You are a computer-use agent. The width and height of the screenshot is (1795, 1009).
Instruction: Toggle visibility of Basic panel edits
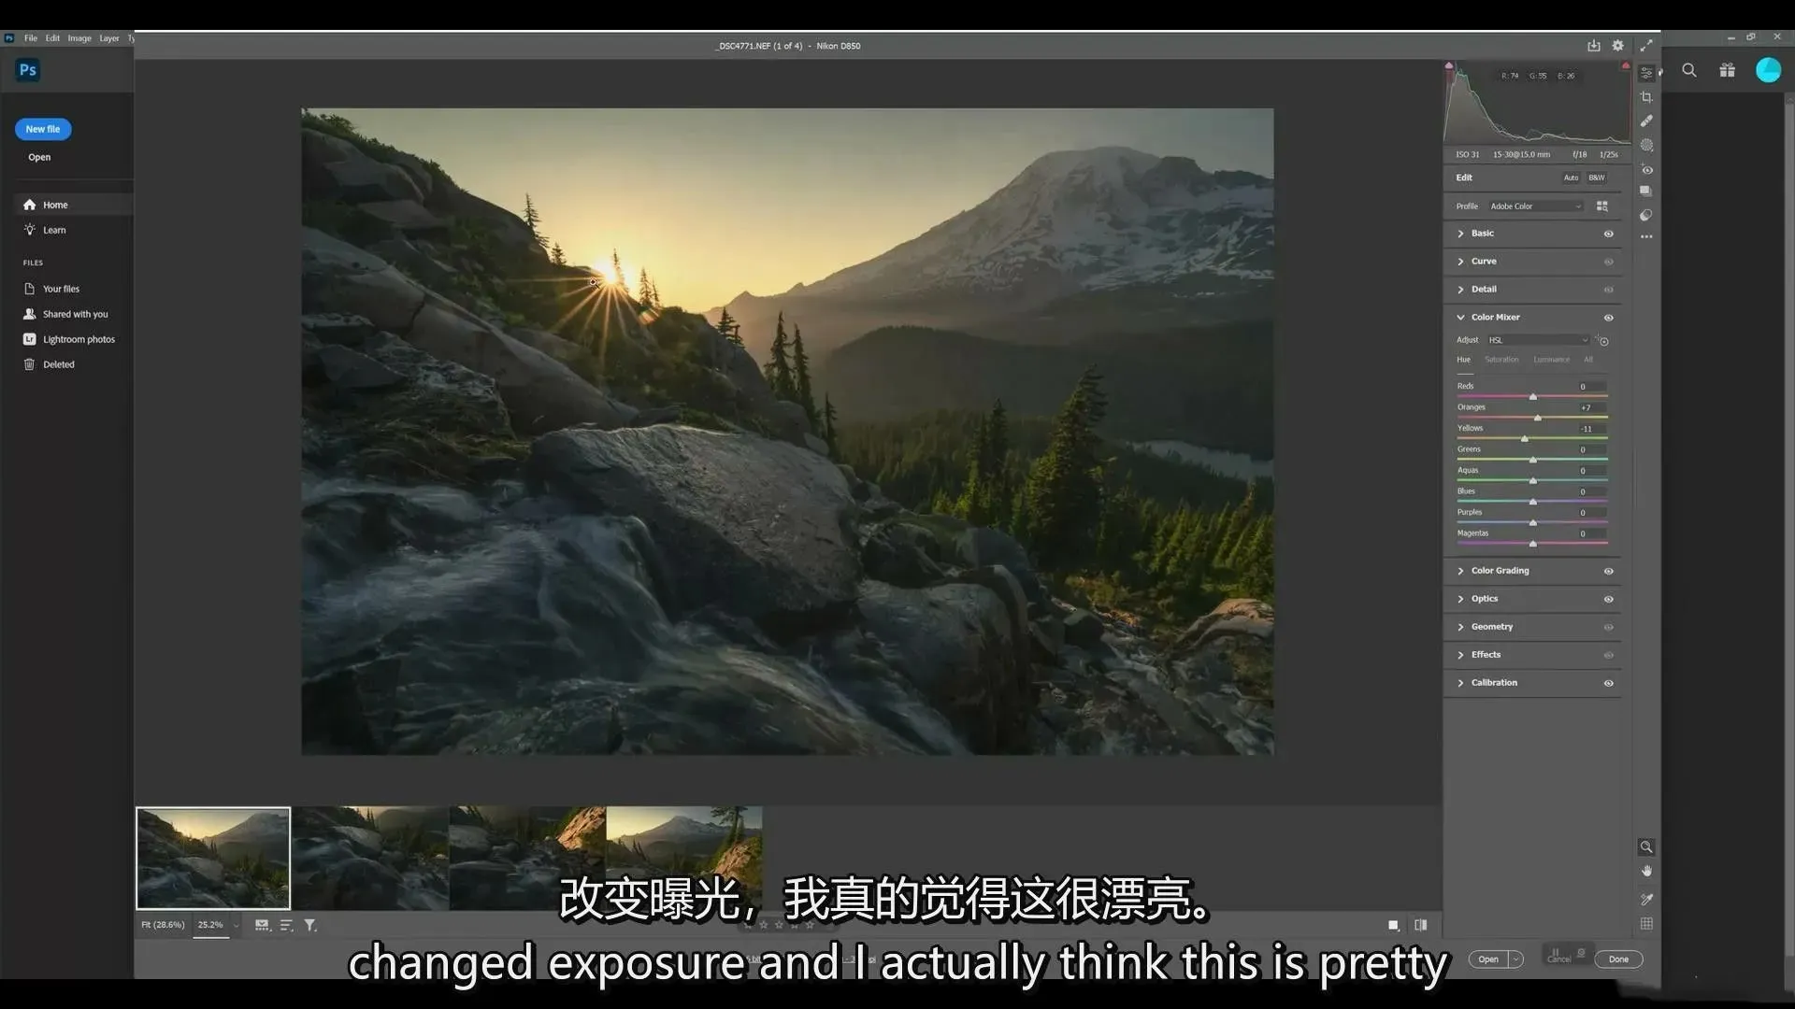1609,234
